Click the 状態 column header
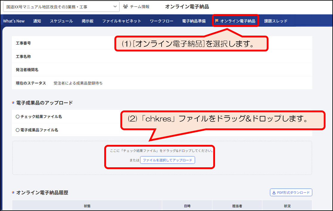The height and width of the screenshot is (211, 333). click(87, 206)
